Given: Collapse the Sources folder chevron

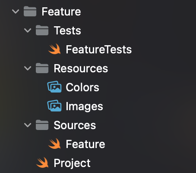Looking at the screenshot, I should click(28, 125).
